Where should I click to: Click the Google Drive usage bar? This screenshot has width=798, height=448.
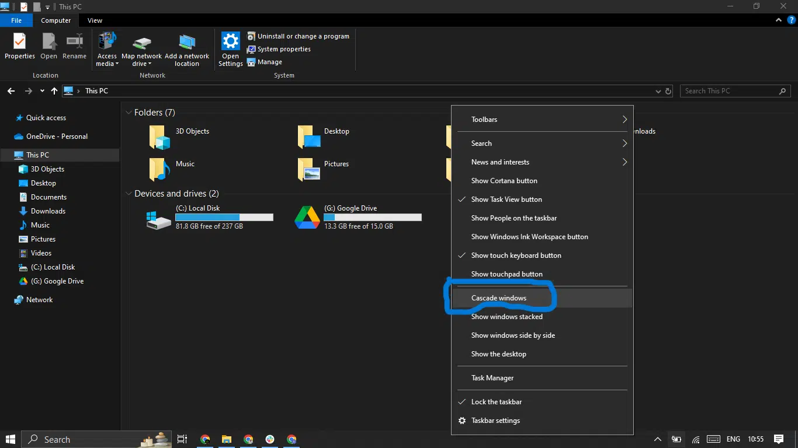coord(373,218)
